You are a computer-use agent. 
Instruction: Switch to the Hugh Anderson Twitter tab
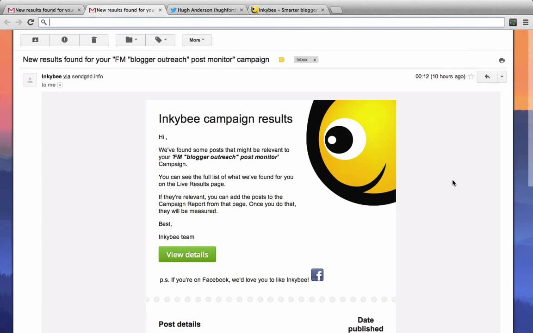(206, 10)
